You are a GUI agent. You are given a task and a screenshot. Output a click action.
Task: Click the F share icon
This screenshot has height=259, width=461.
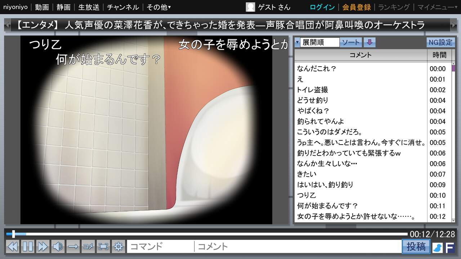coord(450,247)
